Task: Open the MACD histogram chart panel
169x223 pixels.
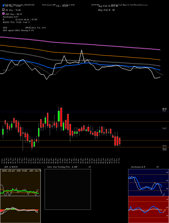Action: [x=20, y=209]
